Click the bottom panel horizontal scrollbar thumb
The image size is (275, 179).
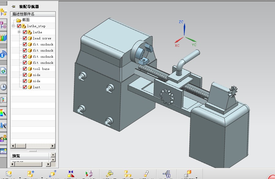(x=28, y=164)
